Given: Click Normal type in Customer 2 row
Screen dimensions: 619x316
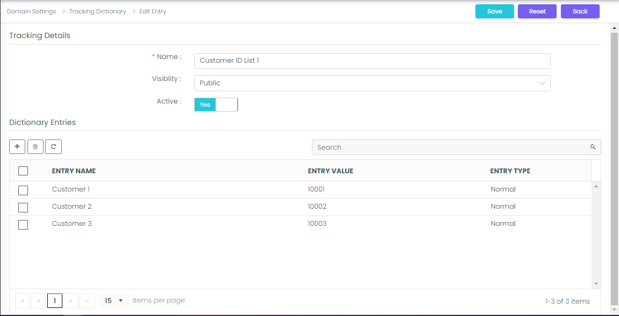Looking at the screenshot, I should [503, 207].
